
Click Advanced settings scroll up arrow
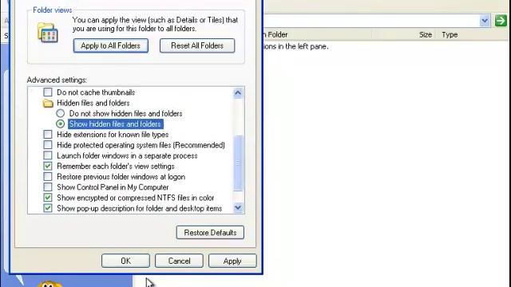tap(238, 93)
